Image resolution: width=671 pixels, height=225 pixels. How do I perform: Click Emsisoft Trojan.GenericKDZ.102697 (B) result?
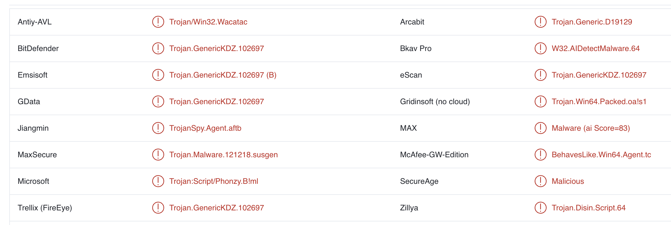223,75
